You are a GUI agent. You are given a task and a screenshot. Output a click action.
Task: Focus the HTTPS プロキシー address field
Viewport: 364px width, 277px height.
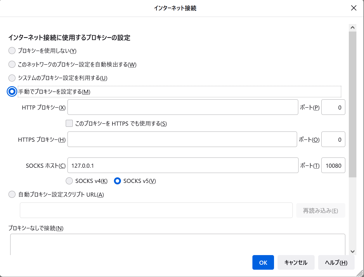tap(183, 139)
